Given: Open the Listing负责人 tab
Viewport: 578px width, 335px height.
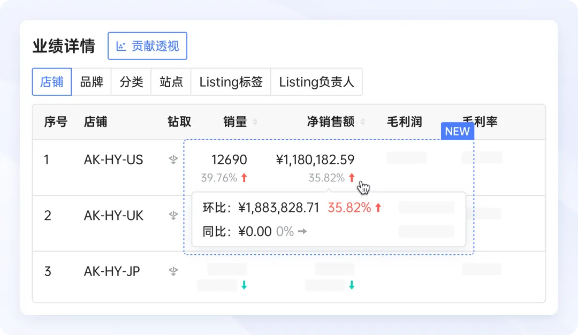Looking at the screenshot, I should (317, 82).
